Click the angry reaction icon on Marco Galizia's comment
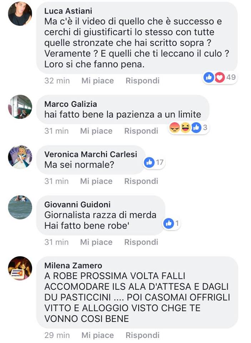 pyautogui.click(x=175, y=128)
